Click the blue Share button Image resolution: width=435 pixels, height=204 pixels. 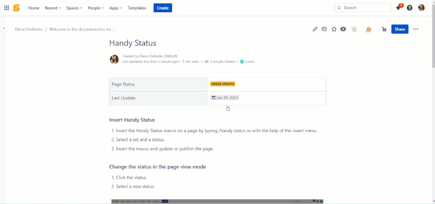click(x=400, y=29)
